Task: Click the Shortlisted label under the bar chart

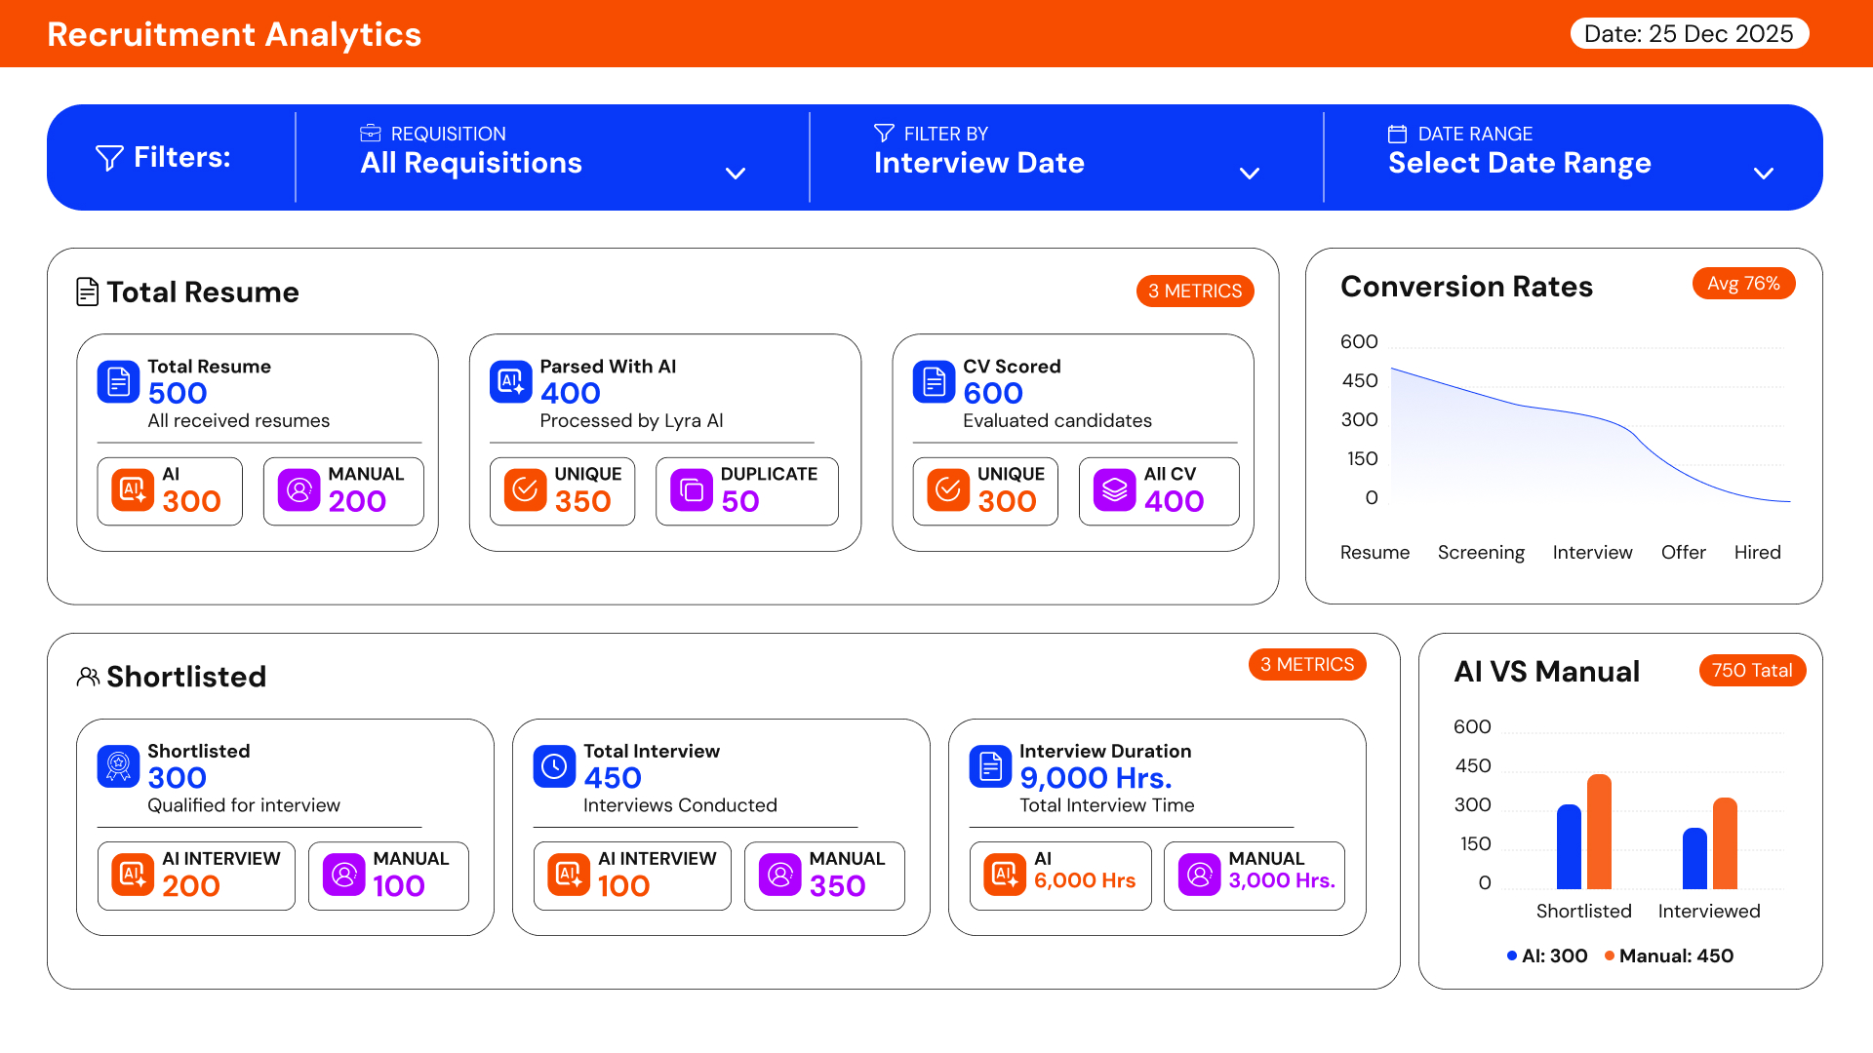Action: tap(1583, 911)
